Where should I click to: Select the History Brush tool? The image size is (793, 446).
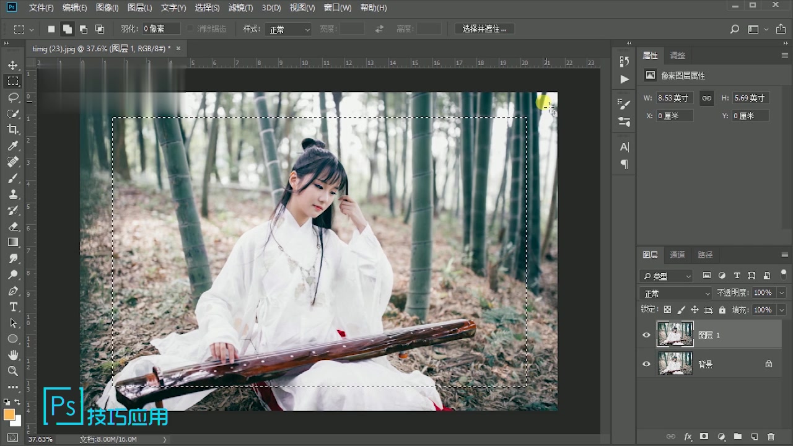pyautogui.click(x=13, y=210)
